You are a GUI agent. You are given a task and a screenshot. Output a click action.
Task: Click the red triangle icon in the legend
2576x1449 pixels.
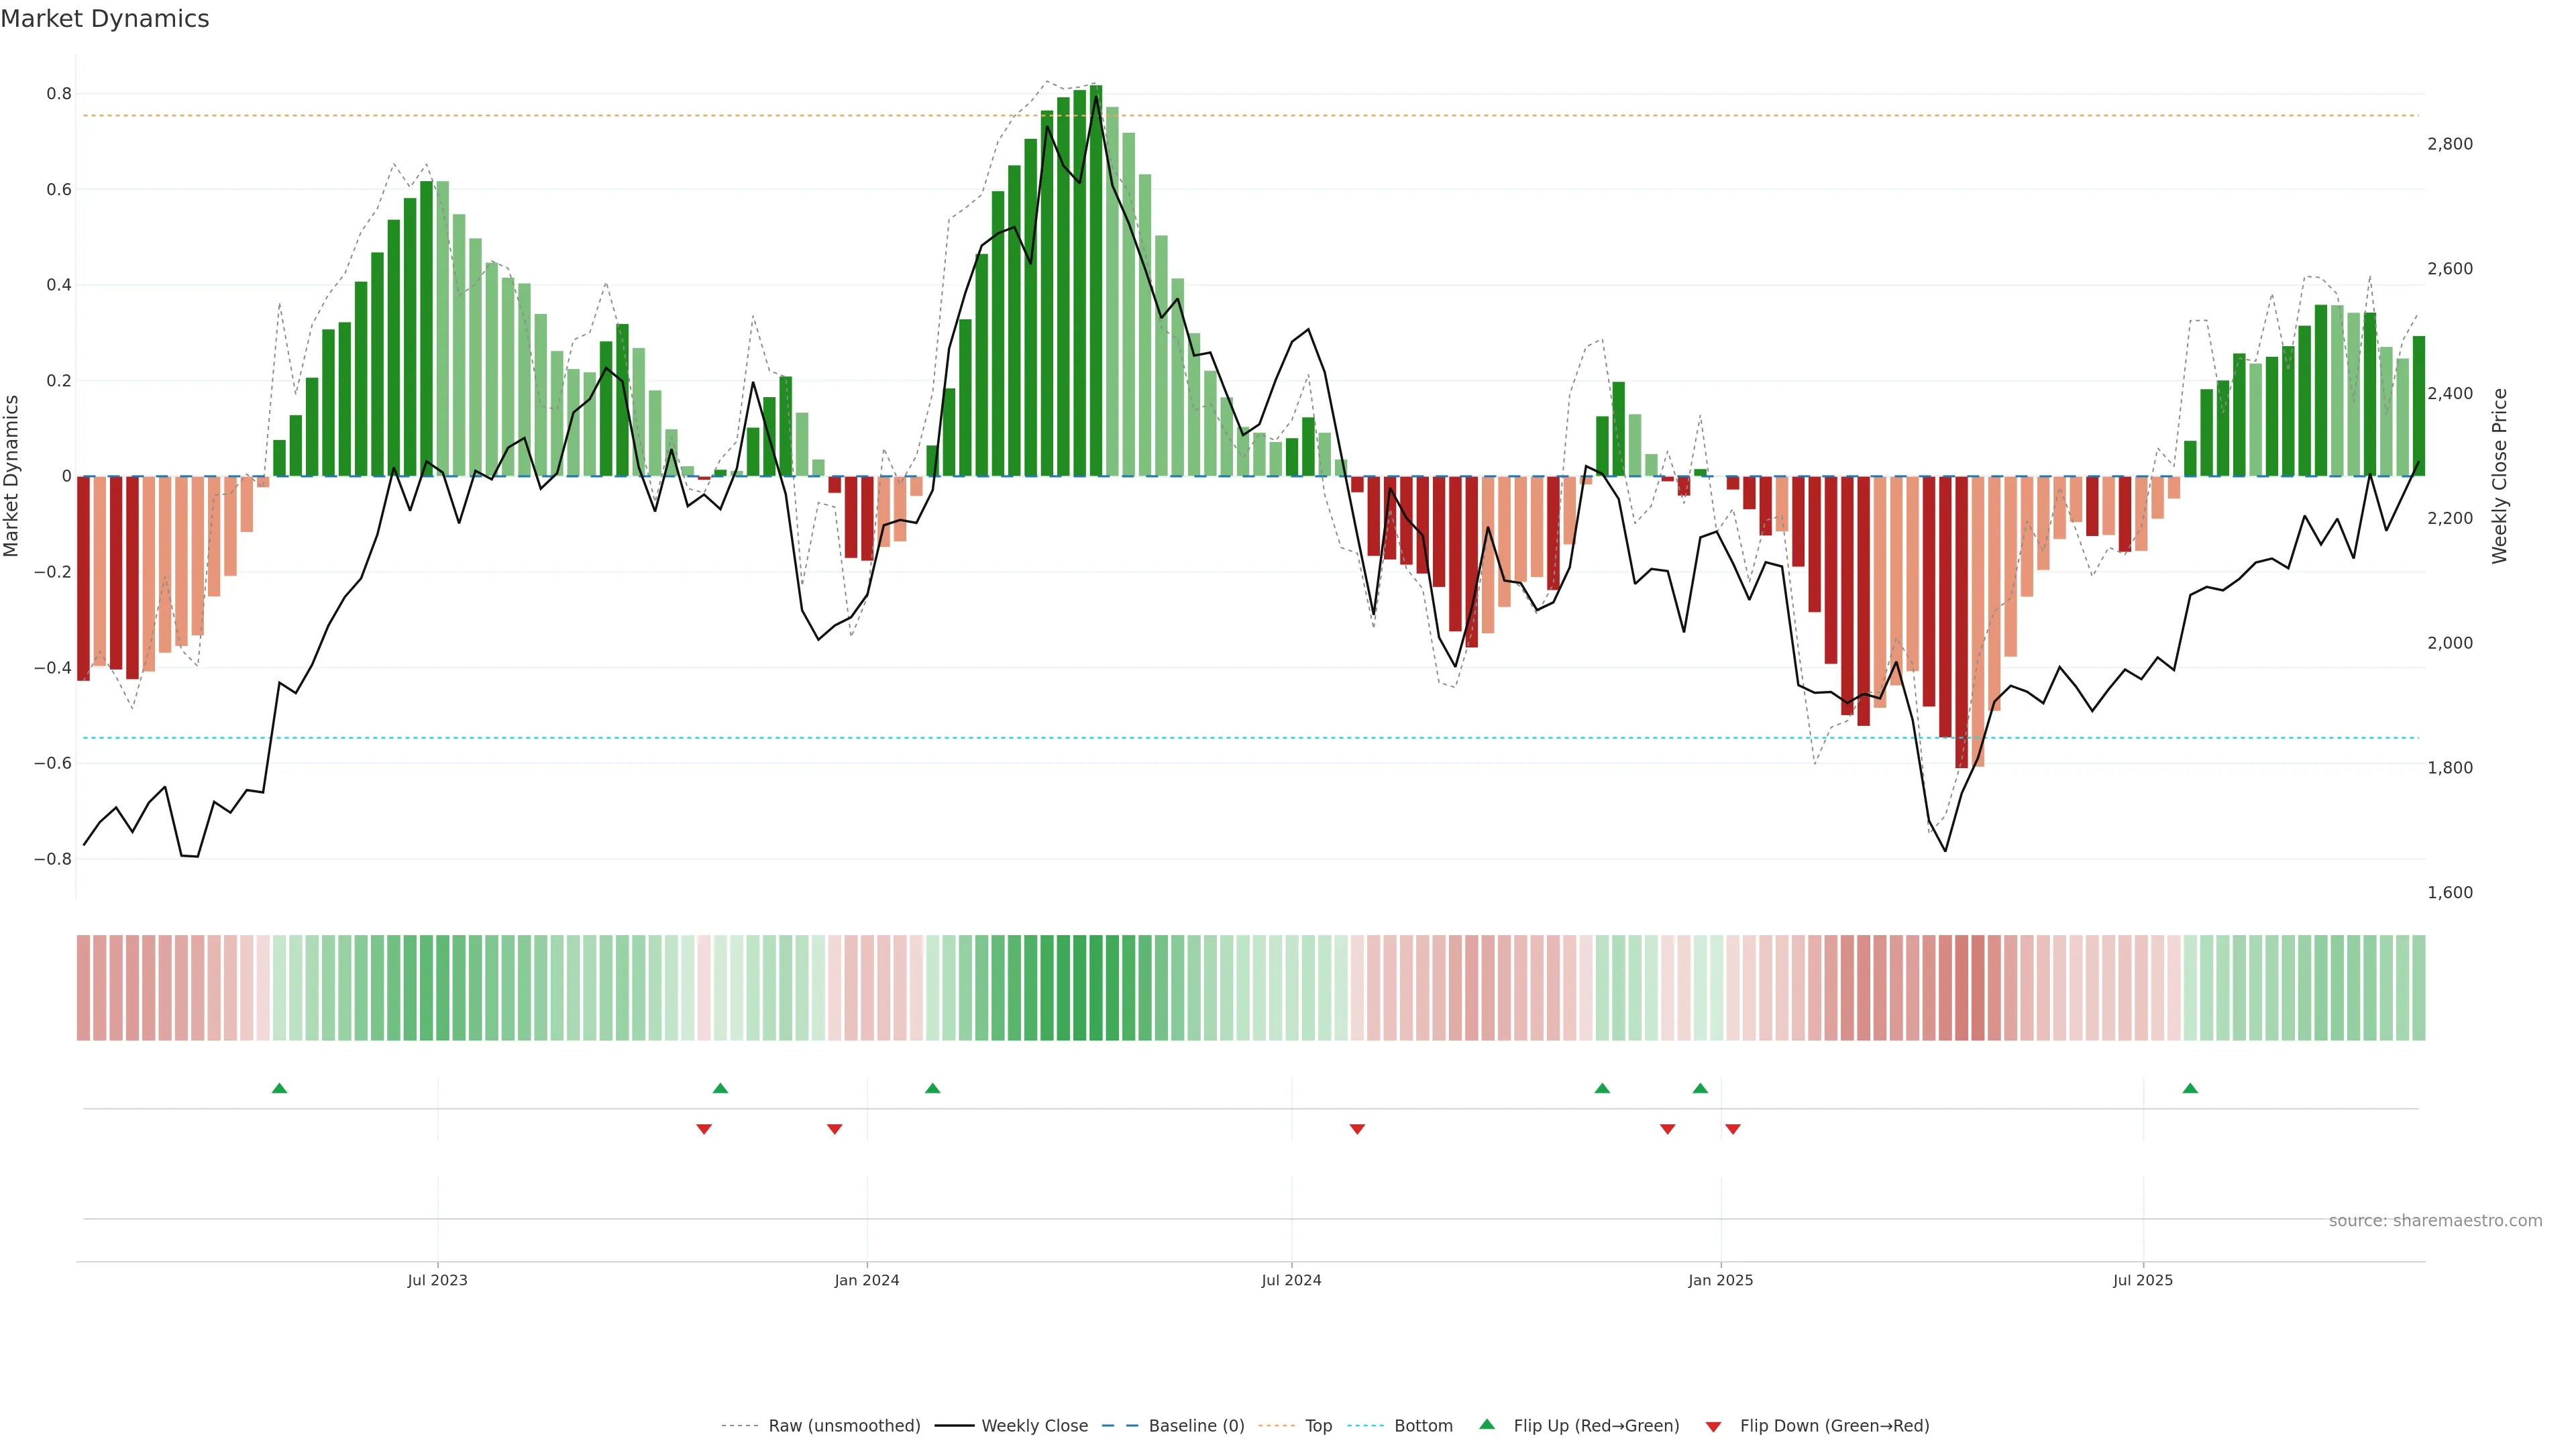(x=1713, y=1427)
